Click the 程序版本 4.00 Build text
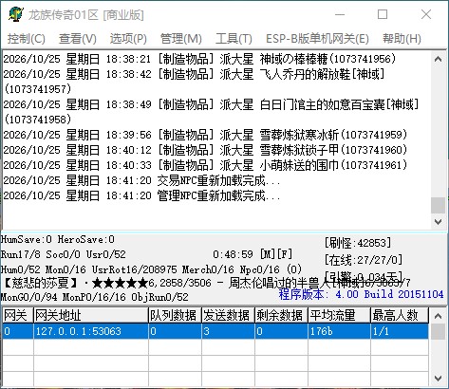Image resolution: width=449 pixels, height=389 pixels. tap(361, 294)
